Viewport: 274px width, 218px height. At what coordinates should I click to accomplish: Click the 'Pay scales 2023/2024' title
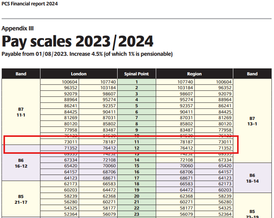[x=78, y=41]
